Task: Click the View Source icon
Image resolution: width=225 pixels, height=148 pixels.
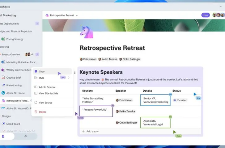Action: point(36,102)
